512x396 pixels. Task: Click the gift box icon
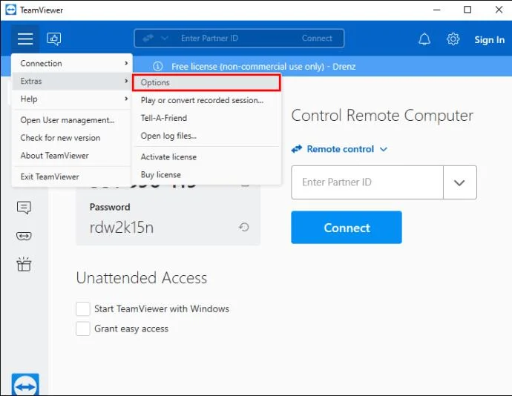click(24, 264)
